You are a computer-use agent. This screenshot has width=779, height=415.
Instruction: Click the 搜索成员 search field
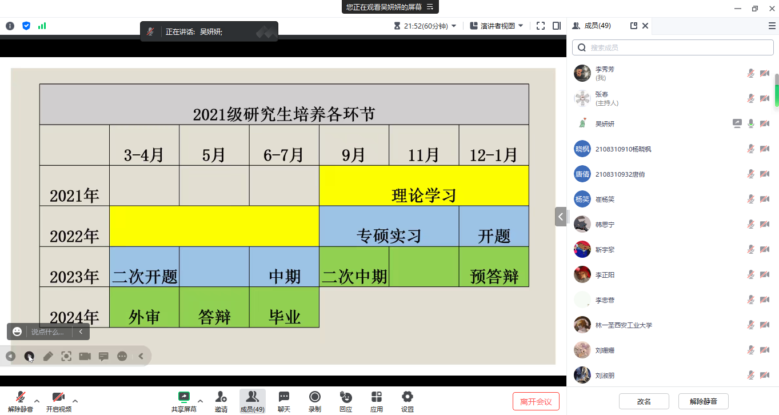point(673,48)
